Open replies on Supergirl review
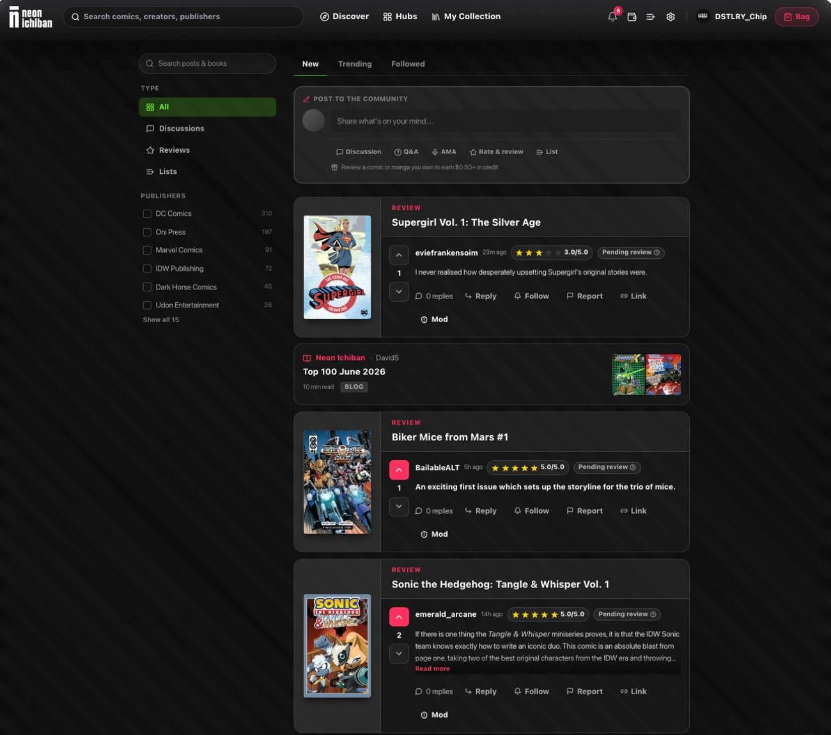 [x=434, y=296]
